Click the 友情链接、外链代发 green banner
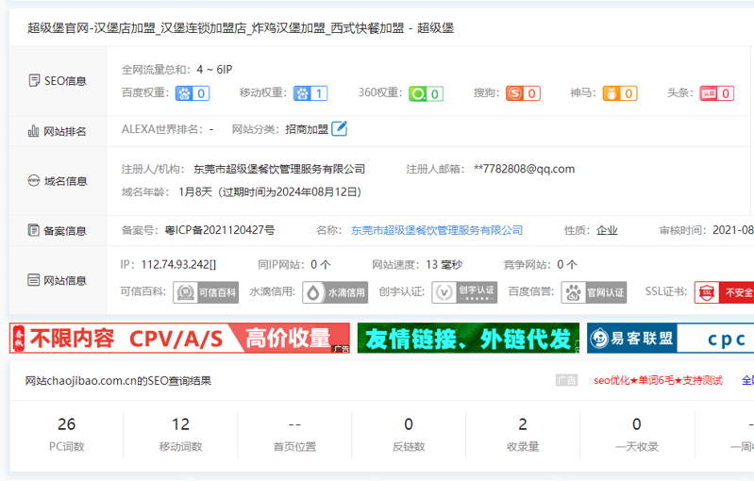Image resolution: width=754 pixels, height=481 pixels. [x=468, y=339]
